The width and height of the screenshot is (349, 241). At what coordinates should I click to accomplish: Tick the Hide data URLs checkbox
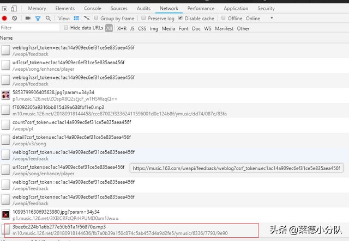(65, 27)
